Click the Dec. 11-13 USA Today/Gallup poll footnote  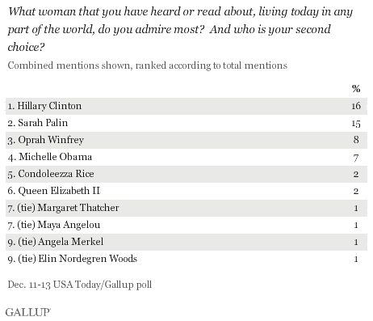point(80,285)
